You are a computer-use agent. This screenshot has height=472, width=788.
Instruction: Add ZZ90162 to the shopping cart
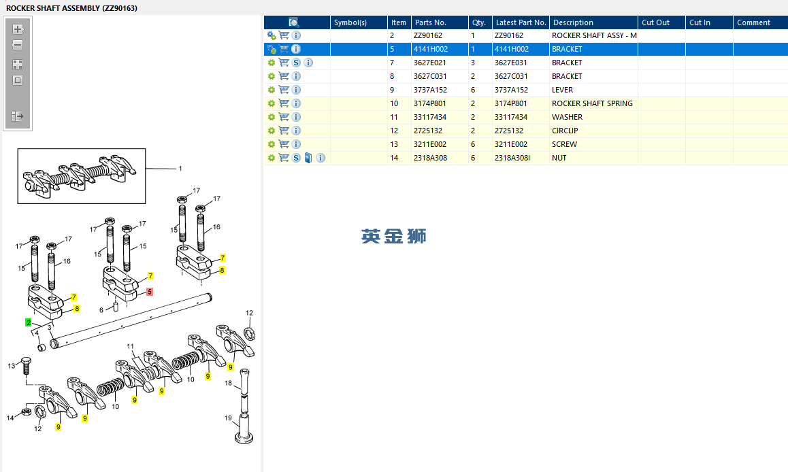[284, 35]
